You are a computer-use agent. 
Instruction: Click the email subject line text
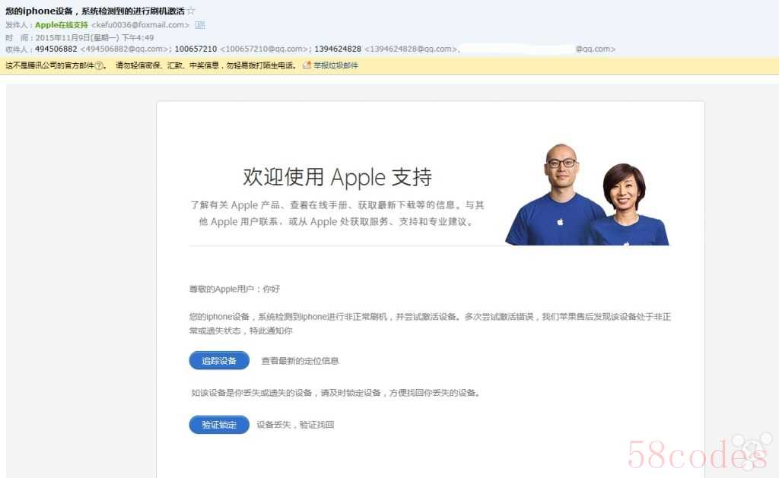pyautogui.click(x=95, y=11)
